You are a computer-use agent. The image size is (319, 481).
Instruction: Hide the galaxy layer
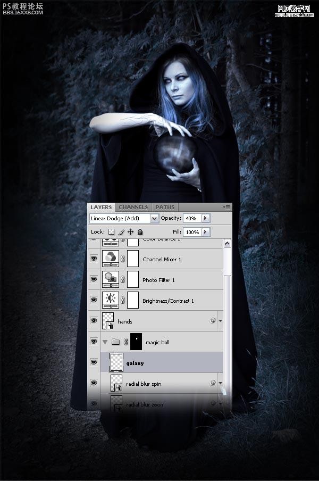coord(94,362)
